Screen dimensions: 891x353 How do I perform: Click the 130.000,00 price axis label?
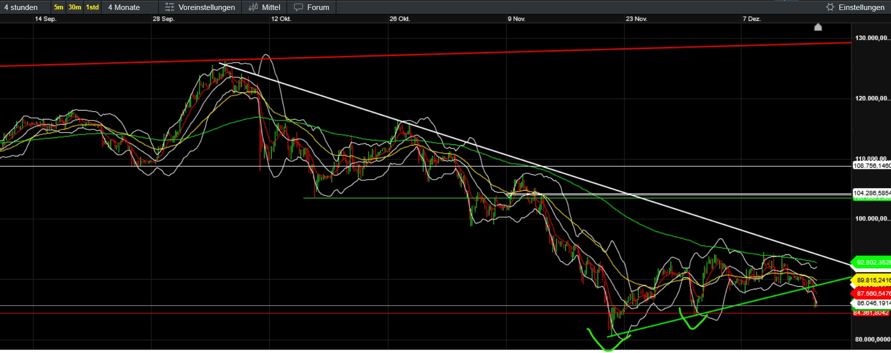[873, 38]
